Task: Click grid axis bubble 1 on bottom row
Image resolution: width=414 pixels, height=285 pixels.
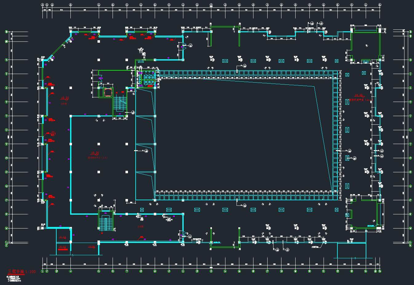Action: 42,271
